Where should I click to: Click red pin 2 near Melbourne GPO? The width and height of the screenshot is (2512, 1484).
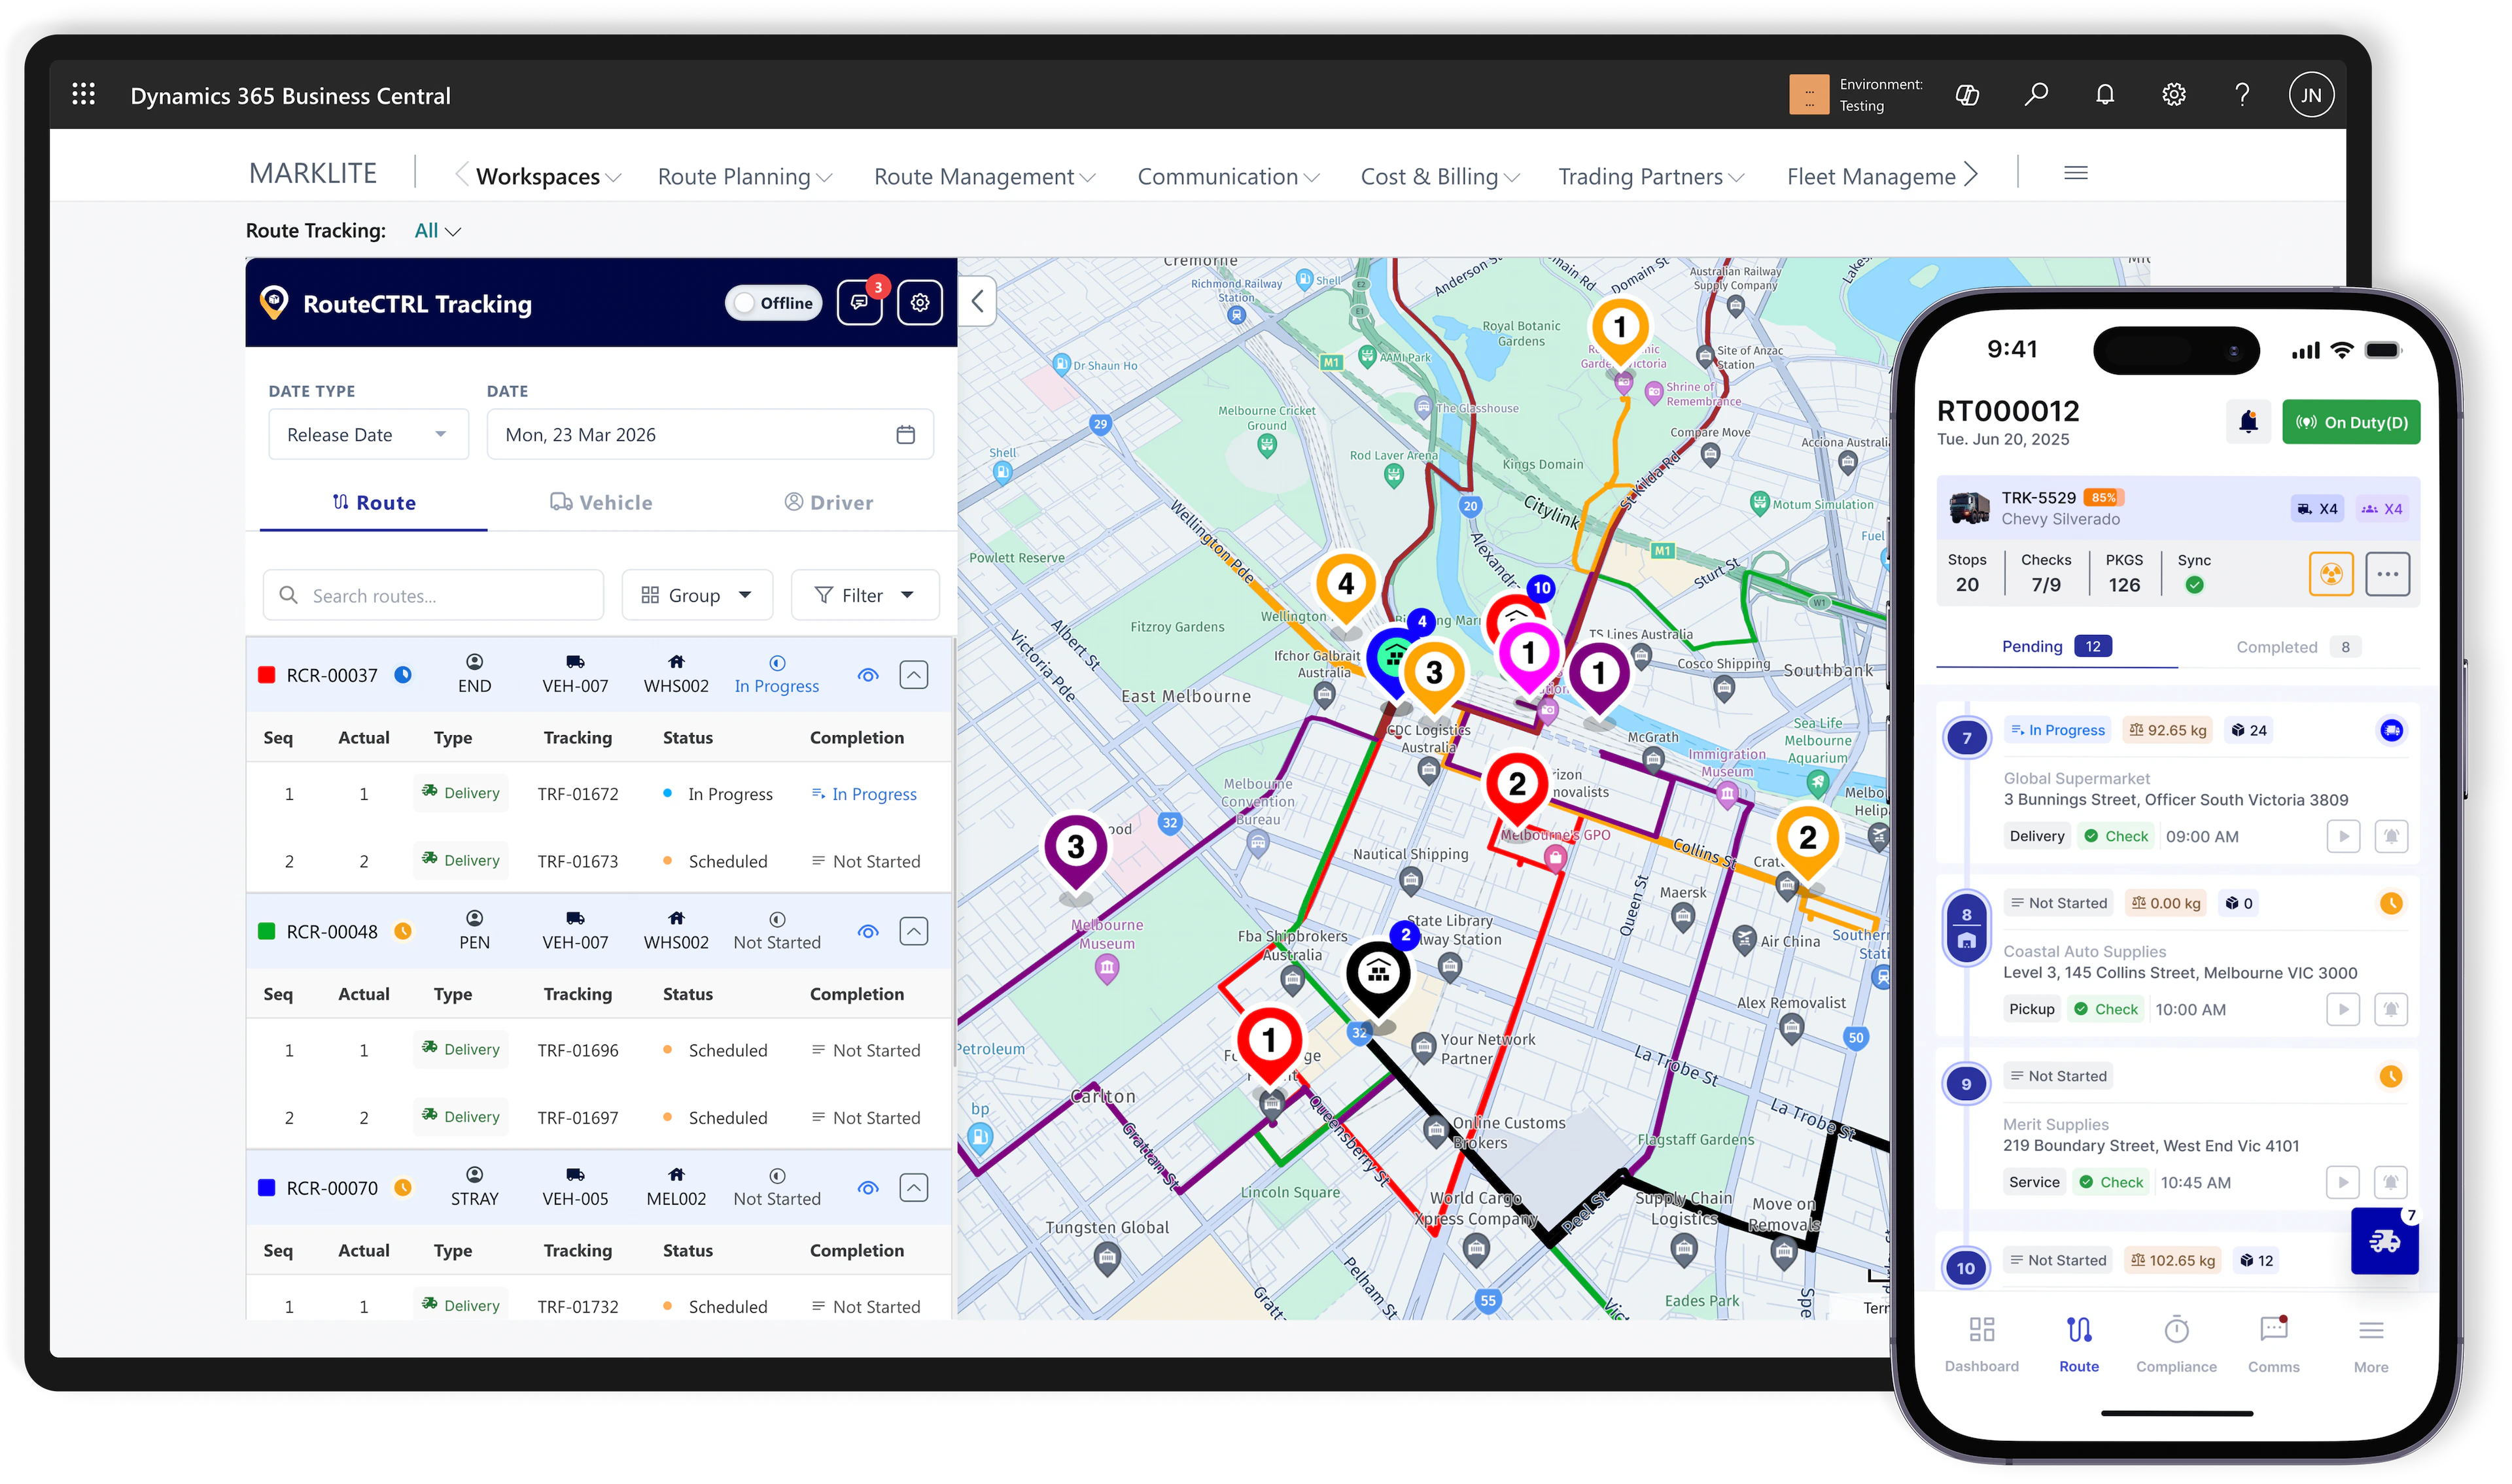(x=1517, y=787)
